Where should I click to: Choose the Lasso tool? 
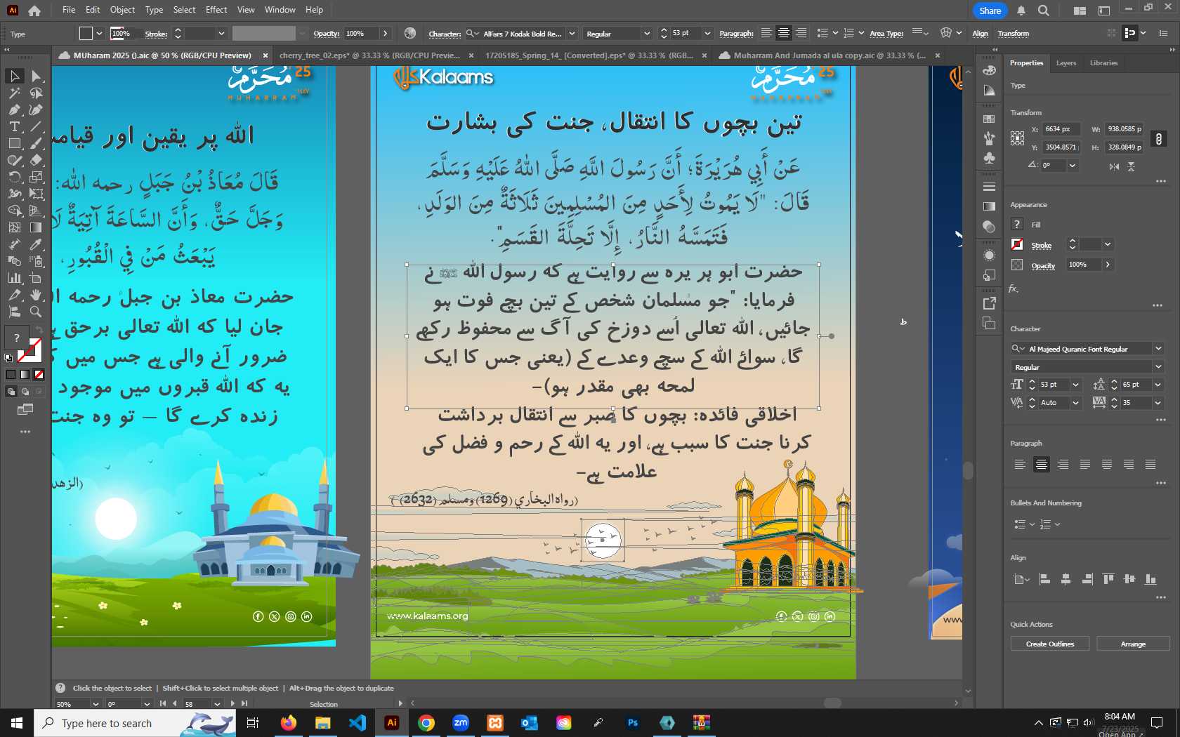coord(36,93)
